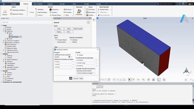Open Operating Density Method dropdown

[85, 73]
